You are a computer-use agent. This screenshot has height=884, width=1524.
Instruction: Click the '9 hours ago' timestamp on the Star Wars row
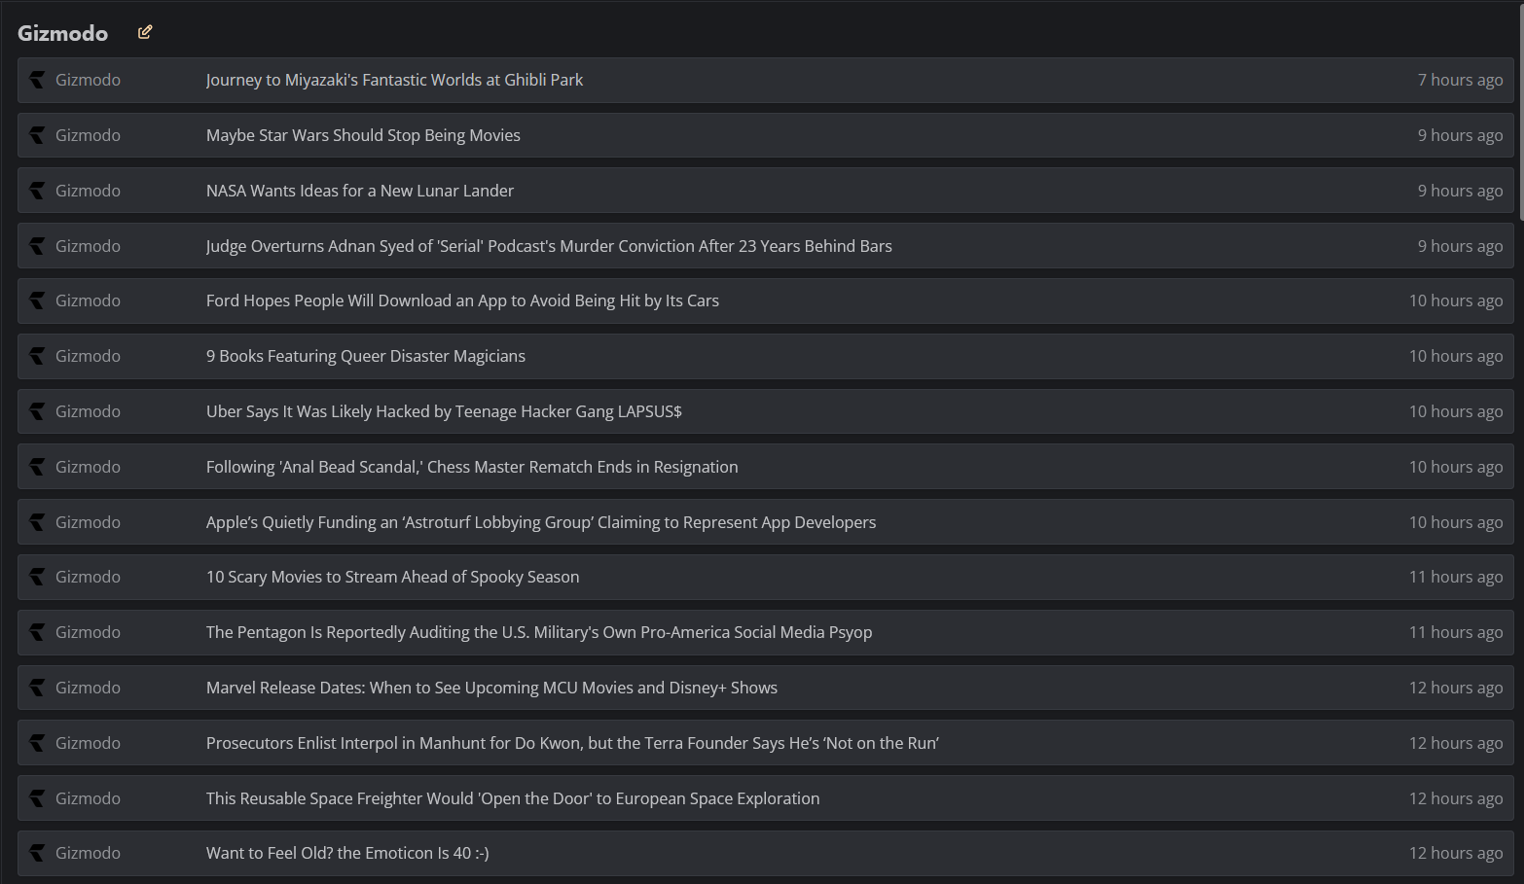1460,135
